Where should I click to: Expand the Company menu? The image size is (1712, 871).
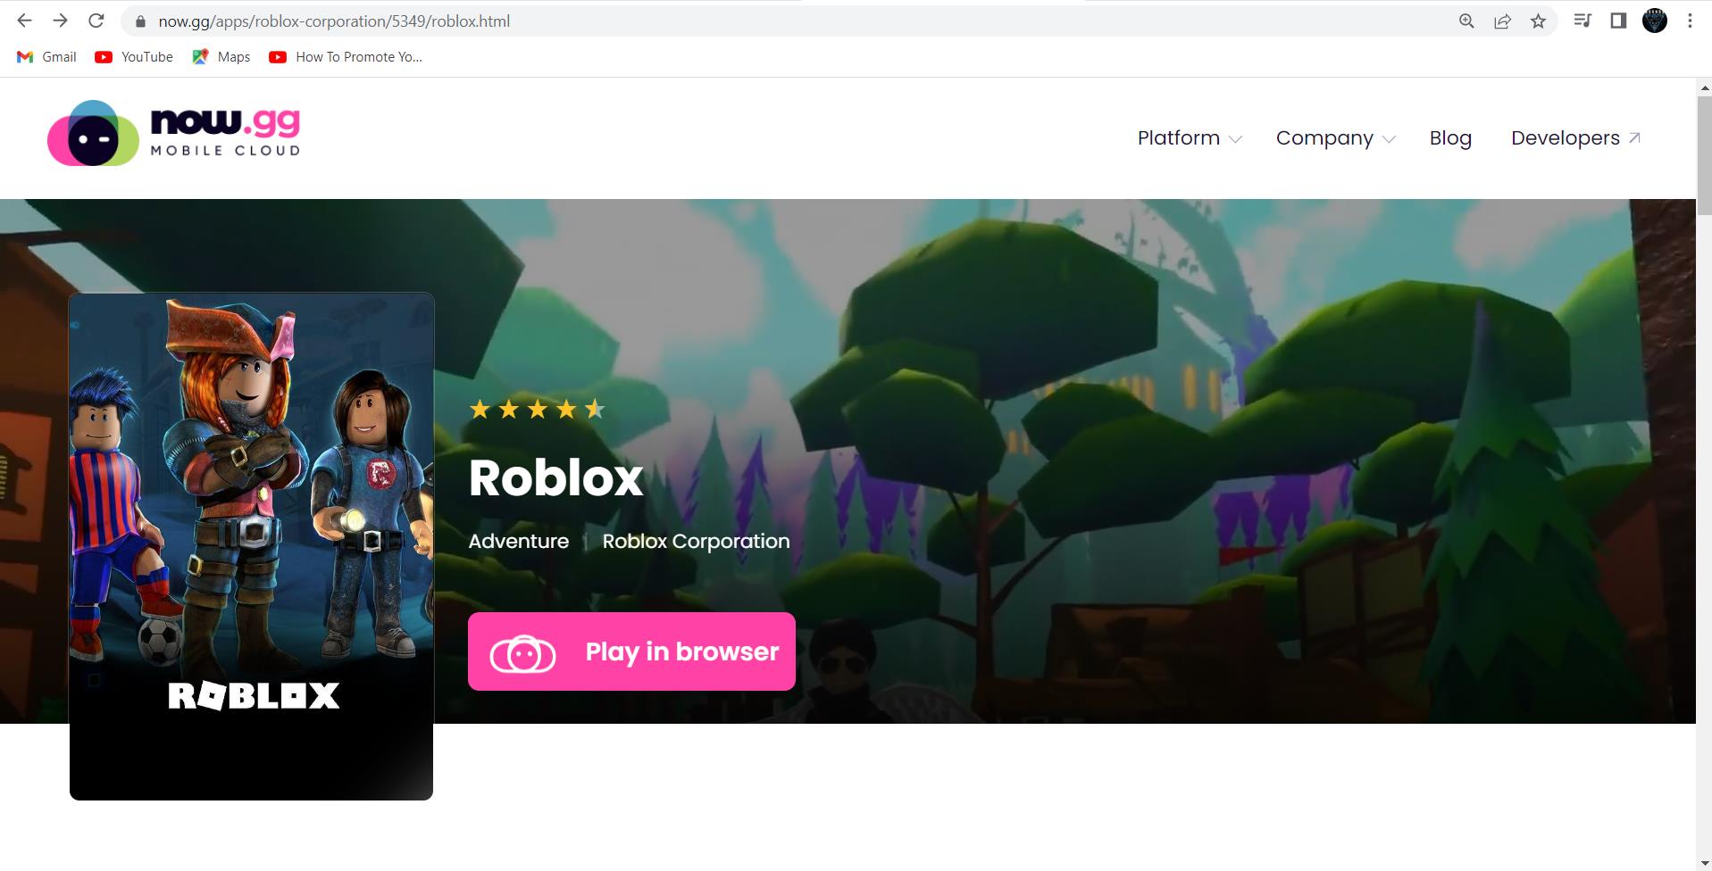point(1335,138)
